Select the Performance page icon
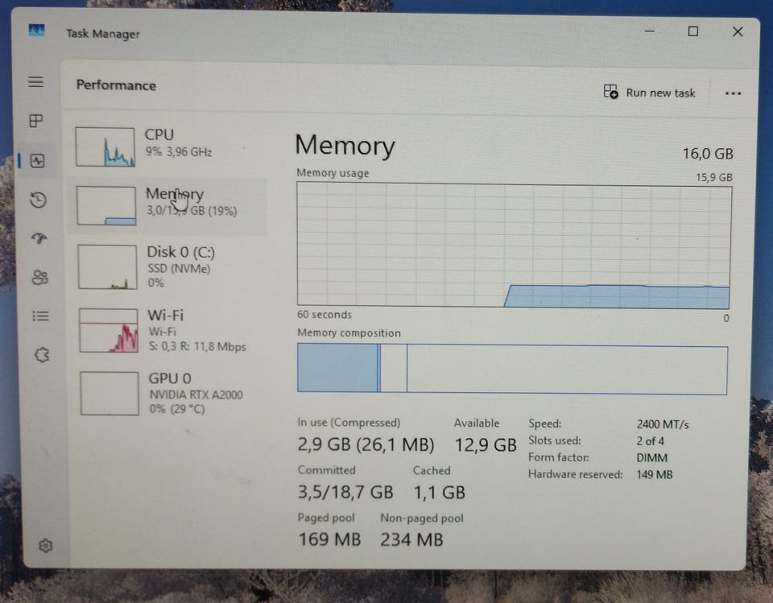 tap(38, 160)
